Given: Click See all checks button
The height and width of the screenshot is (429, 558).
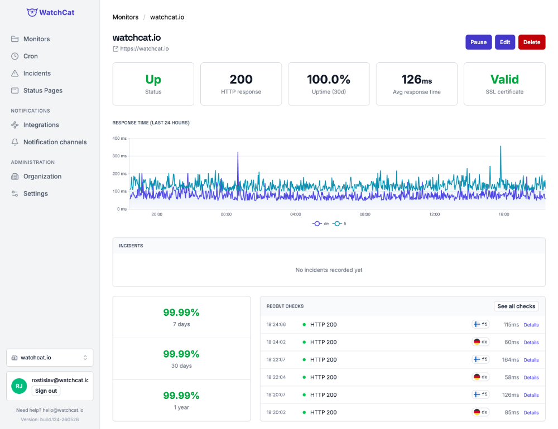Looking at the screenshot, I should point(516,306).
